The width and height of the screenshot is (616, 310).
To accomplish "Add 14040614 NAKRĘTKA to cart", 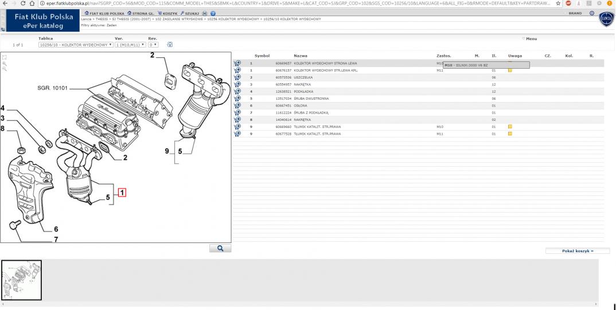I will pos(237,120).
